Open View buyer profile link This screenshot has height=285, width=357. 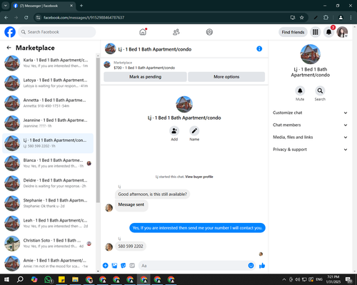point(199,177)
